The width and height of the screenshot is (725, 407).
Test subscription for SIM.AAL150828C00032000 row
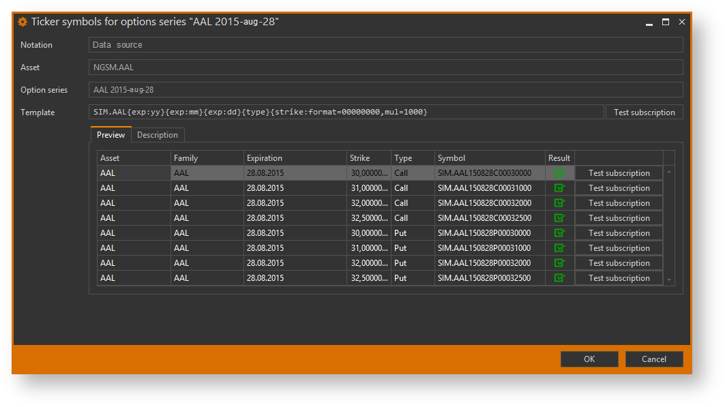[619, 202]
